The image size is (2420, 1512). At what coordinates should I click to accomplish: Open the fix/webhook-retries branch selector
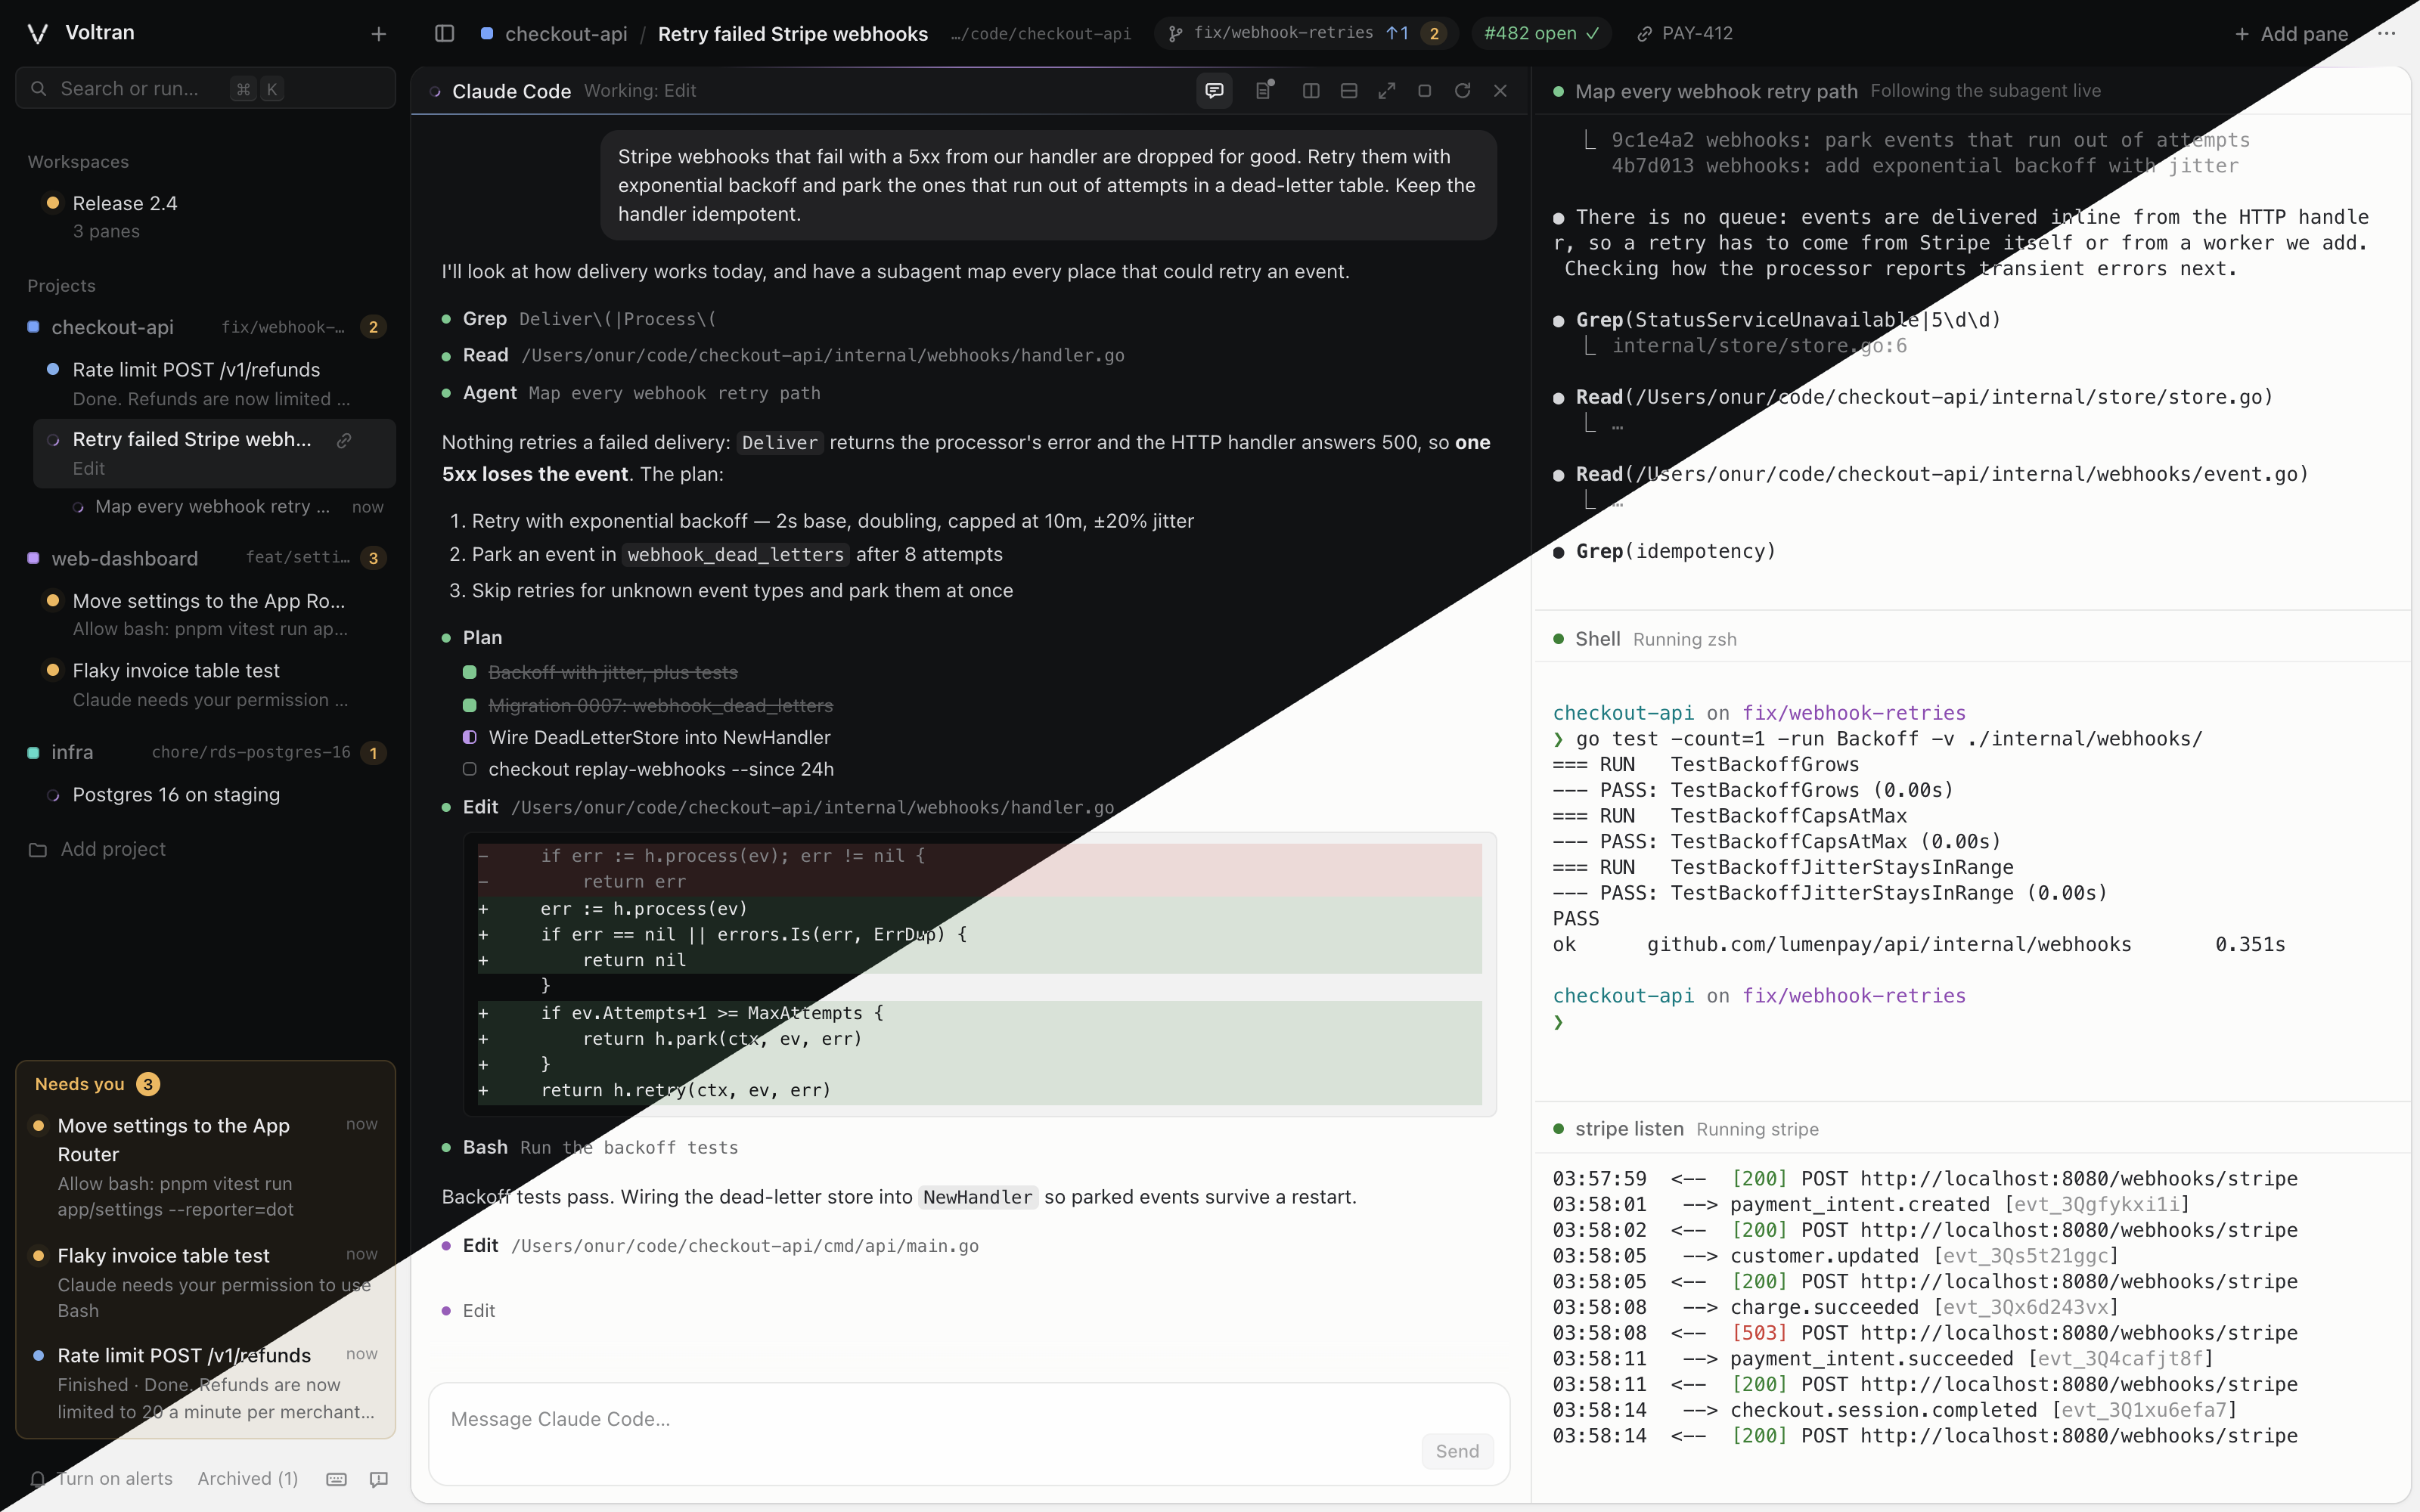click(x=1306, y=33)
